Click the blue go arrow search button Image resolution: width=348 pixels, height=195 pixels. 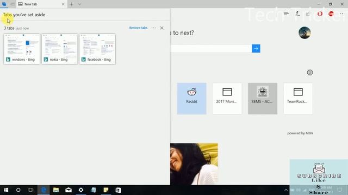tap(256, 48)
